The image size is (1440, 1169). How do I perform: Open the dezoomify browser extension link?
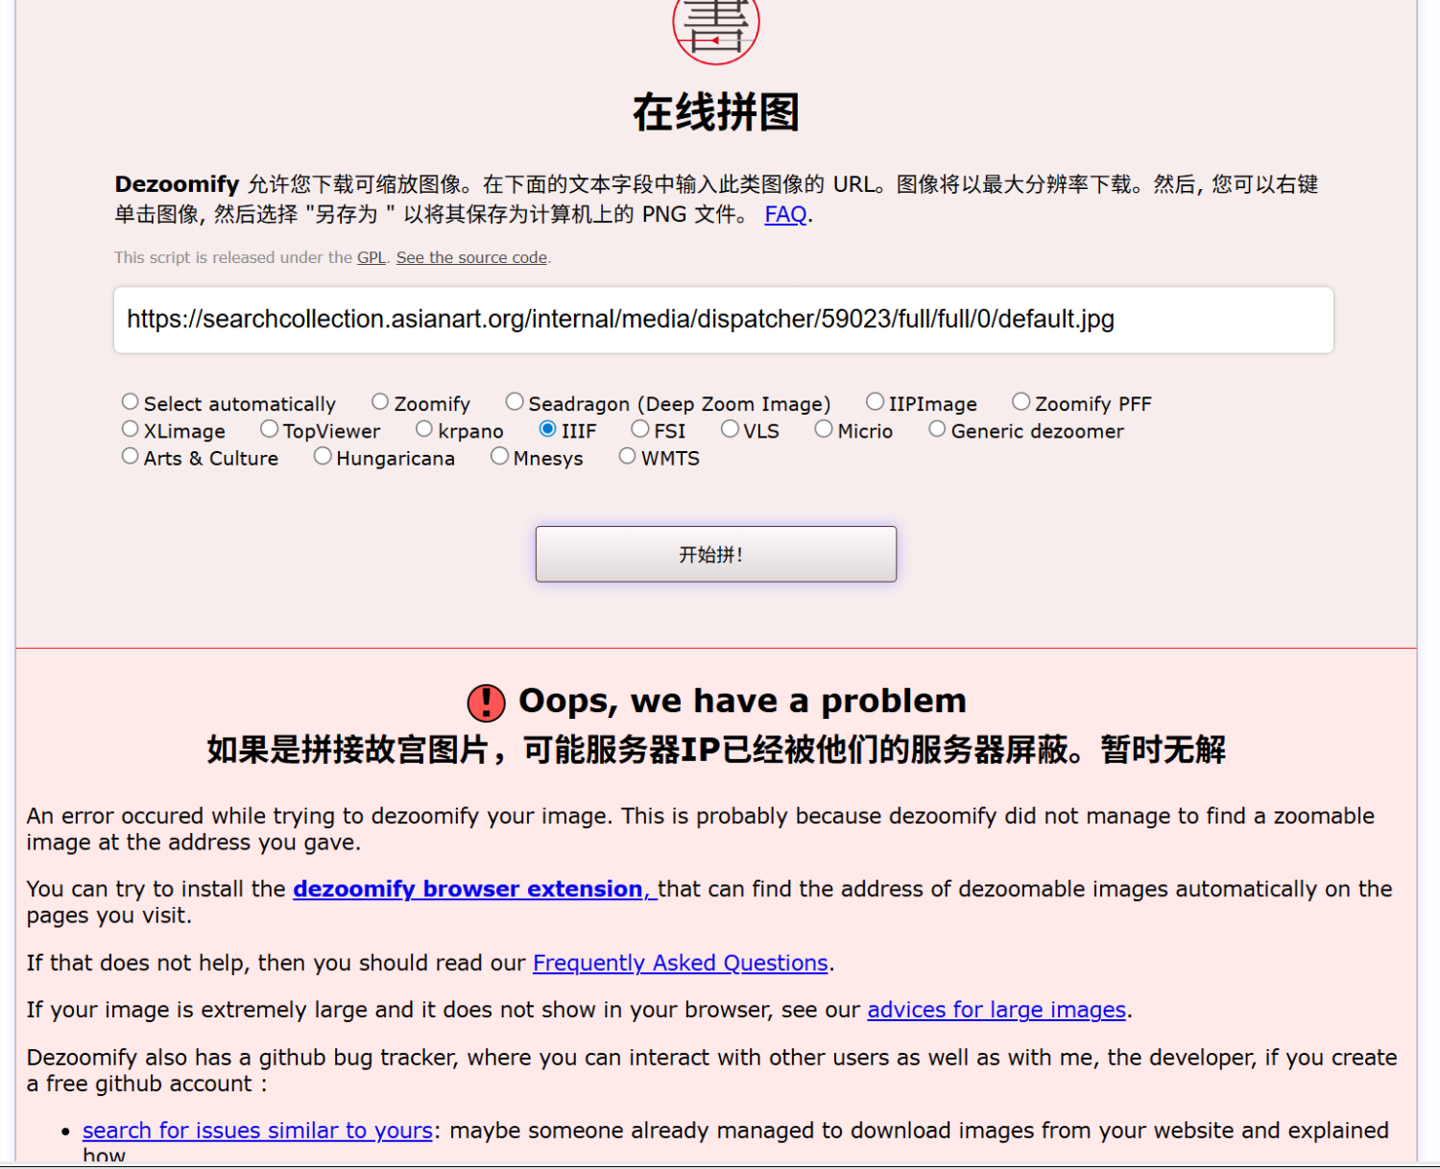tap(469, 889)
